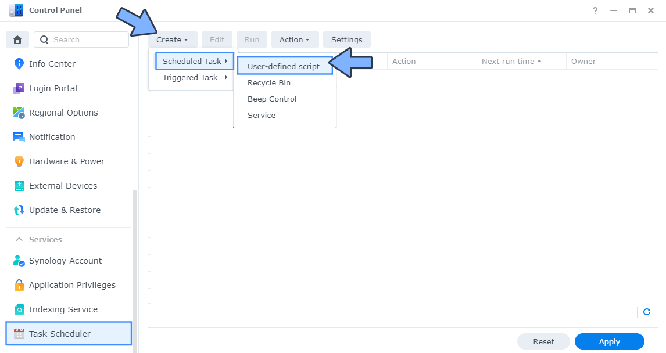Click the Indexing Service icon
The width and height of the screenshot is (666, 353).
click(x=19, y=309)
